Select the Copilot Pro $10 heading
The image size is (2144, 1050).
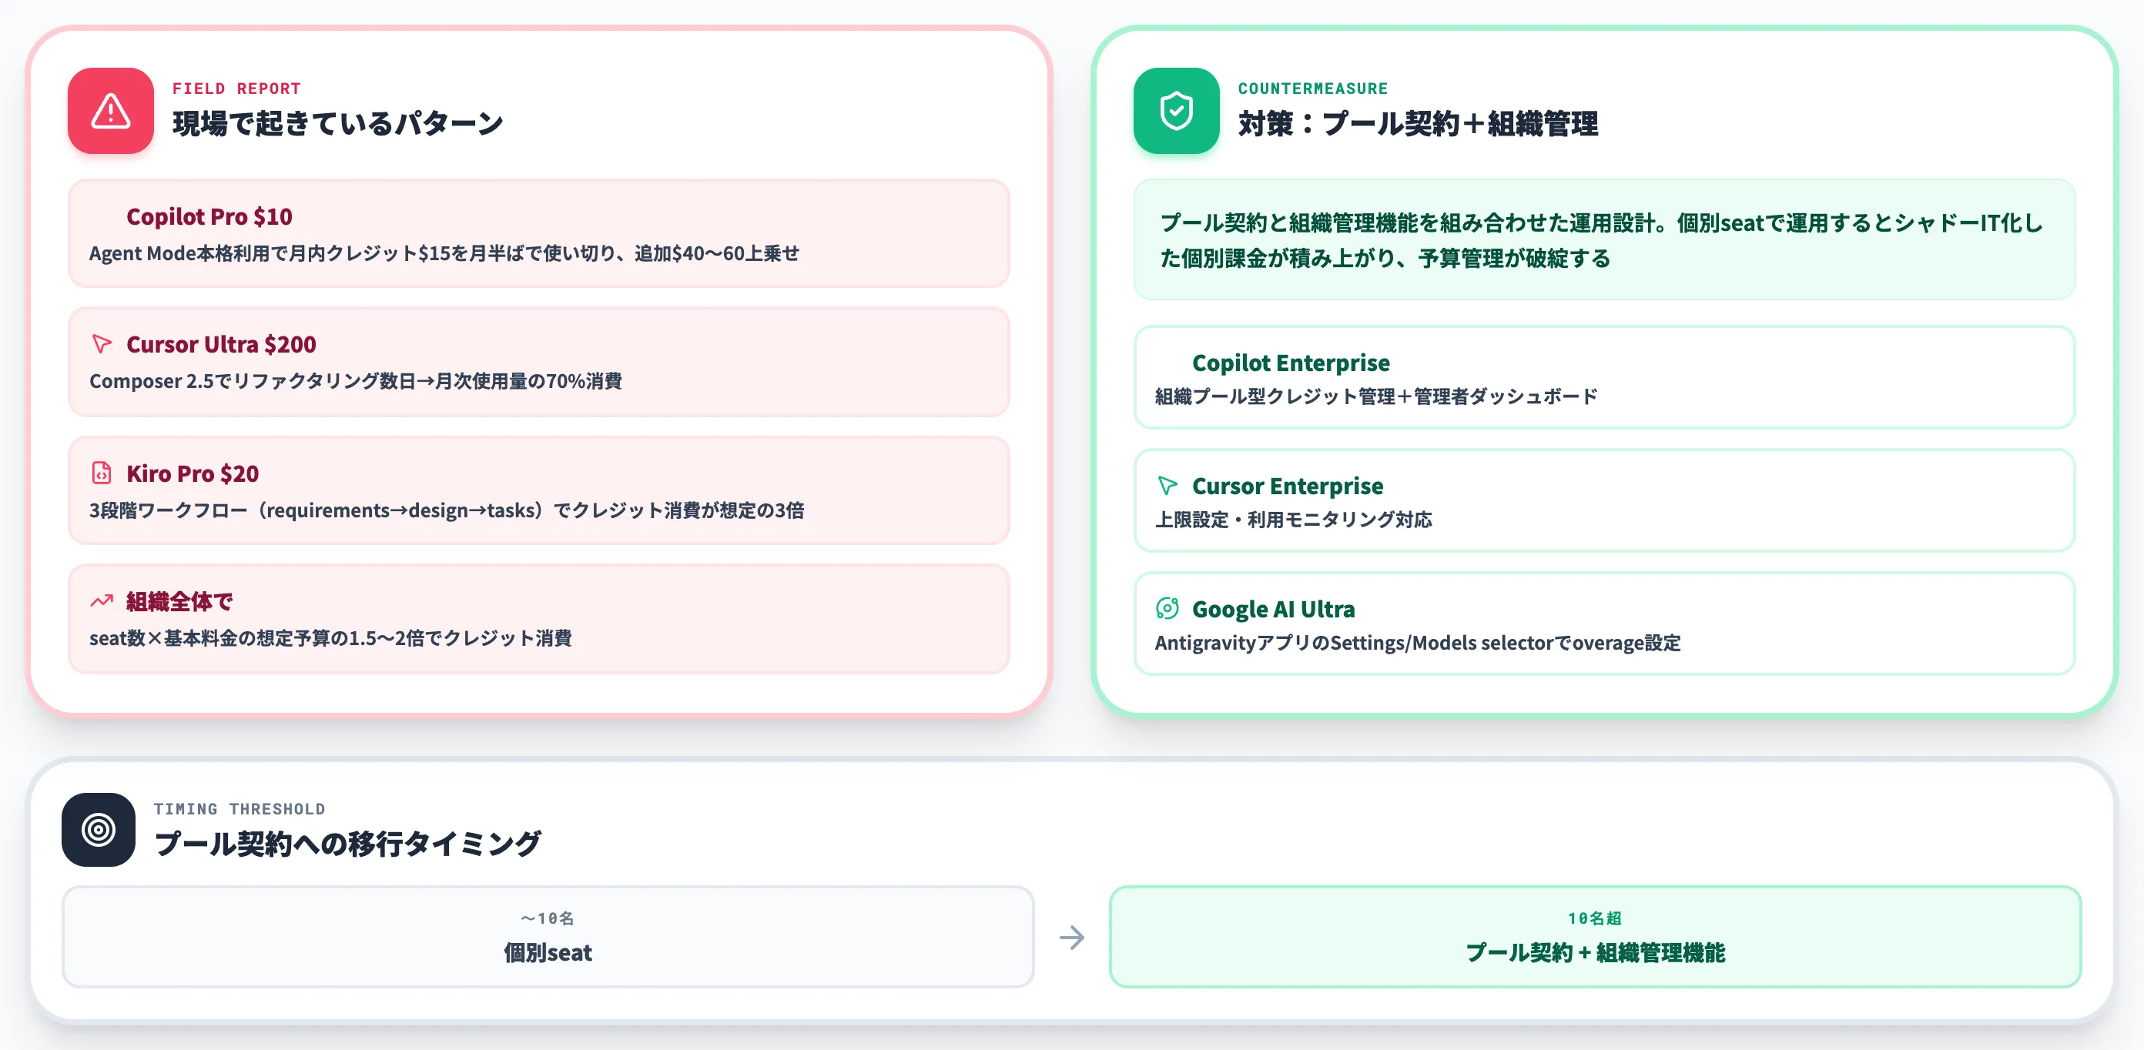[209, 216]
